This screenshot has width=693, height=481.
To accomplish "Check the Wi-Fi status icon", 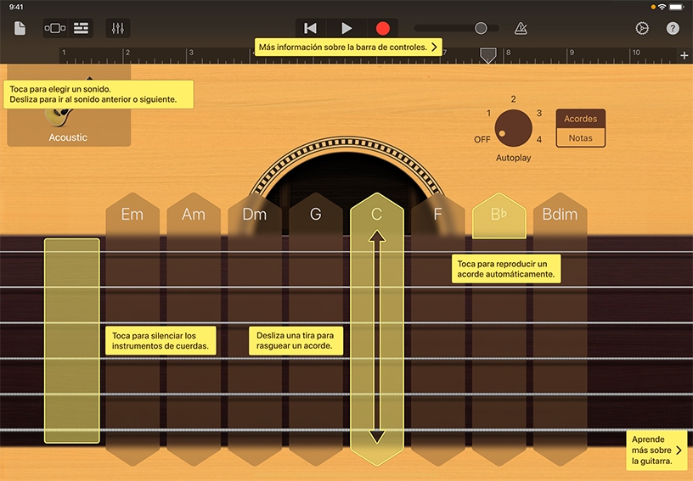I will pos(662,7).
